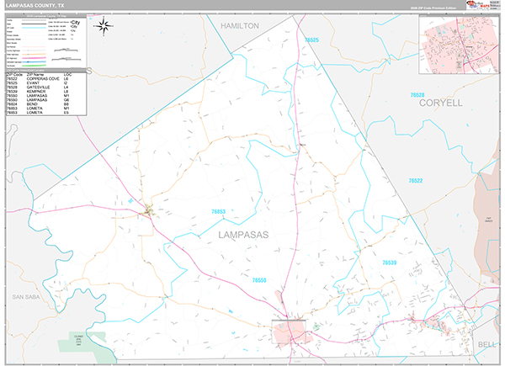Image resolution: width=505 pixels, height=366 pixels.
Task: Click the compass rose north arrow
Action: pyautogui.click(x=105, y=25)
